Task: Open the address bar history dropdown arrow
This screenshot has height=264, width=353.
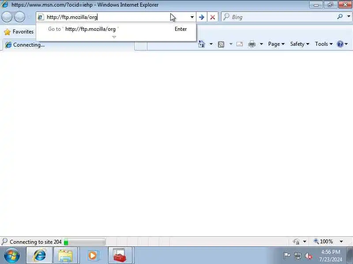Action: tap(192, 17)
